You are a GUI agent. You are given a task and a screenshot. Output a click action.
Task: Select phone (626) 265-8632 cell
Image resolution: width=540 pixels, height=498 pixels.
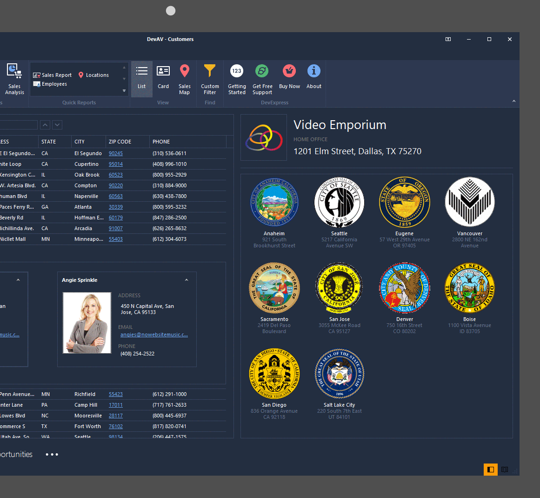tap(188, 228)
